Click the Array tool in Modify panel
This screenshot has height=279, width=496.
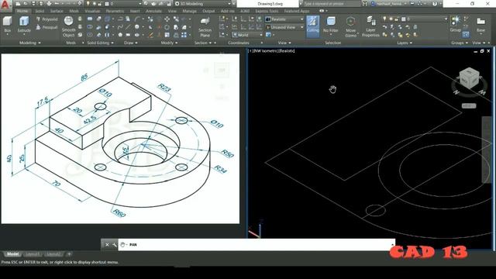tap(184, 35)
